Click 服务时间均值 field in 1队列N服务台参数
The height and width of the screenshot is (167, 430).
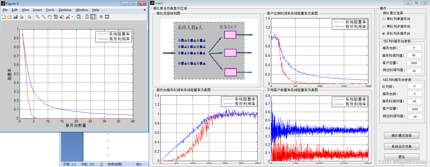pos(414,55)
